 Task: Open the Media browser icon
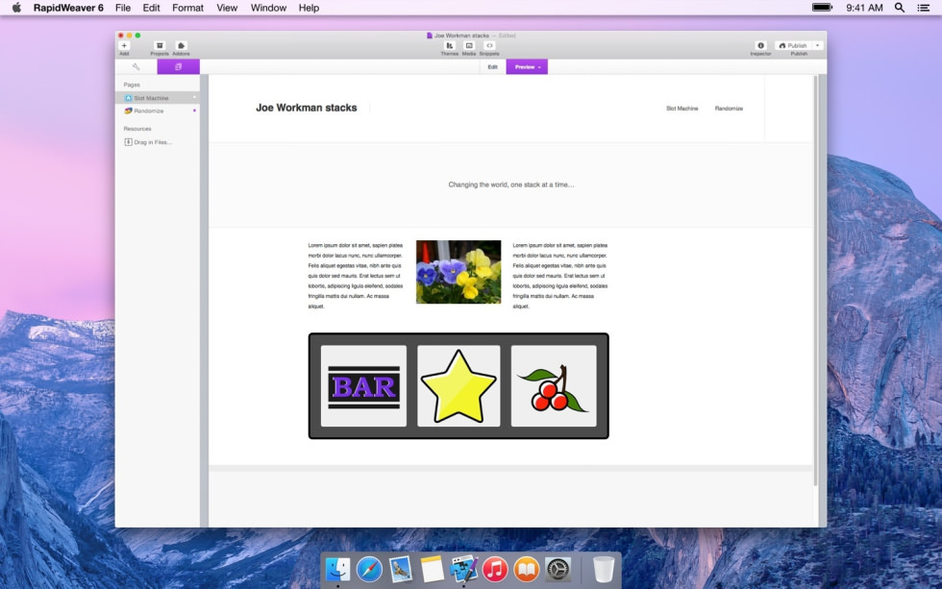(469, 45)
